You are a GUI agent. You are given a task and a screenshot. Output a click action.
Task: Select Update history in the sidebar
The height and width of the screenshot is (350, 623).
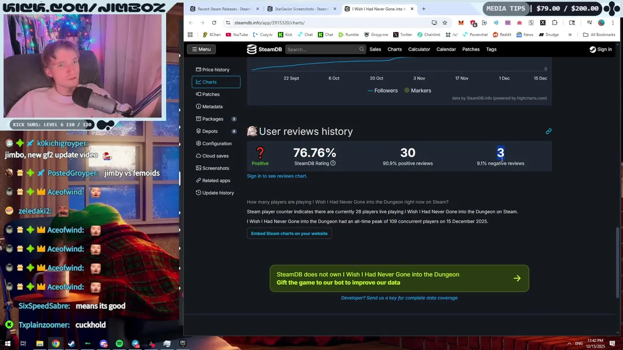click(216, 192)
